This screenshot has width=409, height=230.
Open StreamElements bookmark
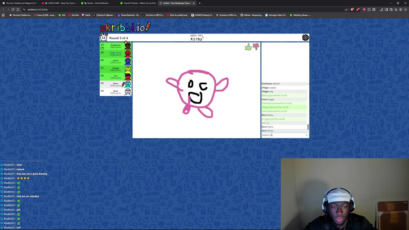pos(128,15)
